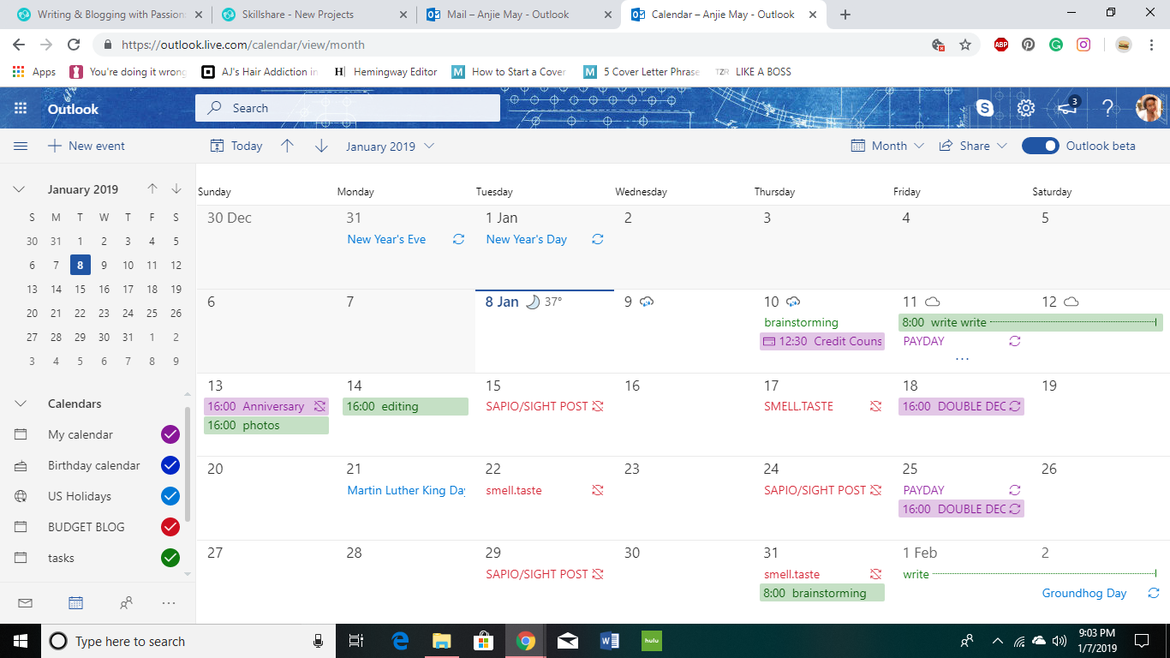The width and height of the screenshot is (1170, 658).
Task: Open LIKE A BOSS bookmark
Action: (754, 72)
